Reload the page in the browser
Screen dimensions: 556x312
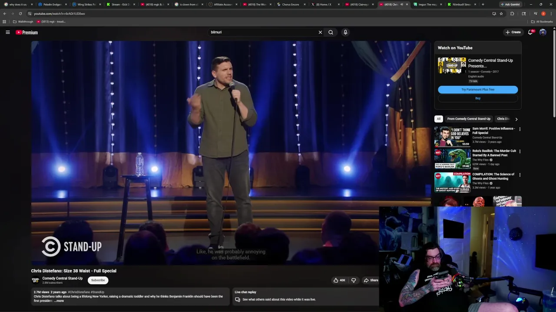click(x=20, y=13)
